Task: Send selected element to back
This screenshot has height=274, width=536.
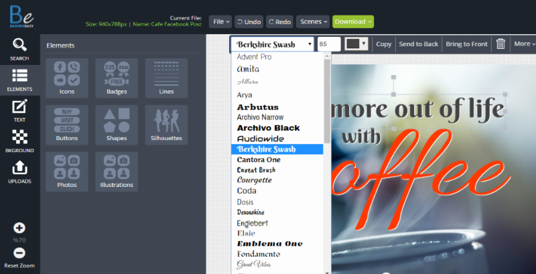Action: (418, 44)
